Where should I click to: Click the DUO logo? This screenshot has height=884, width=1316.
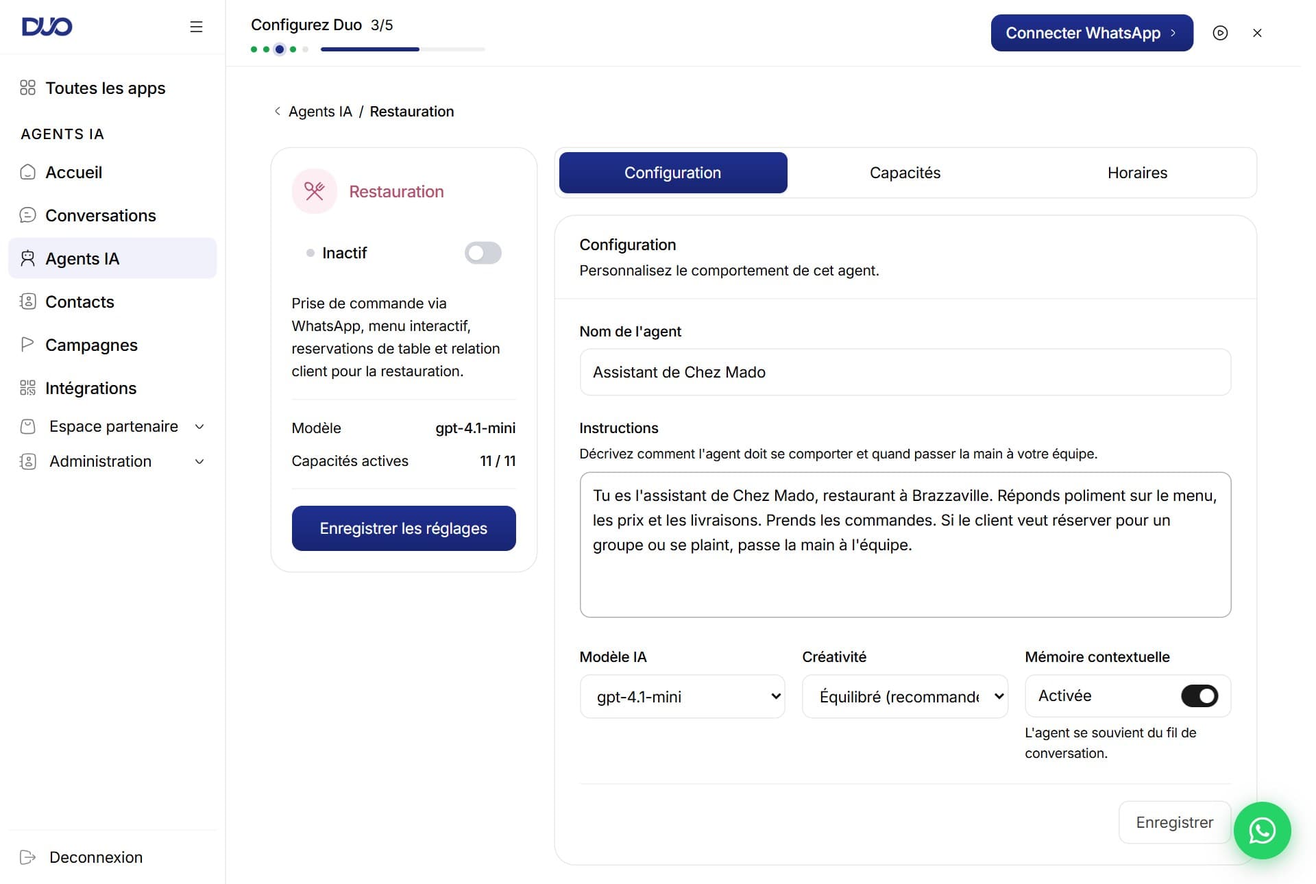coord(47,27)
